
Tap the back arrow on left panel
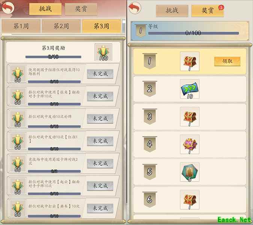pos(8,8)
